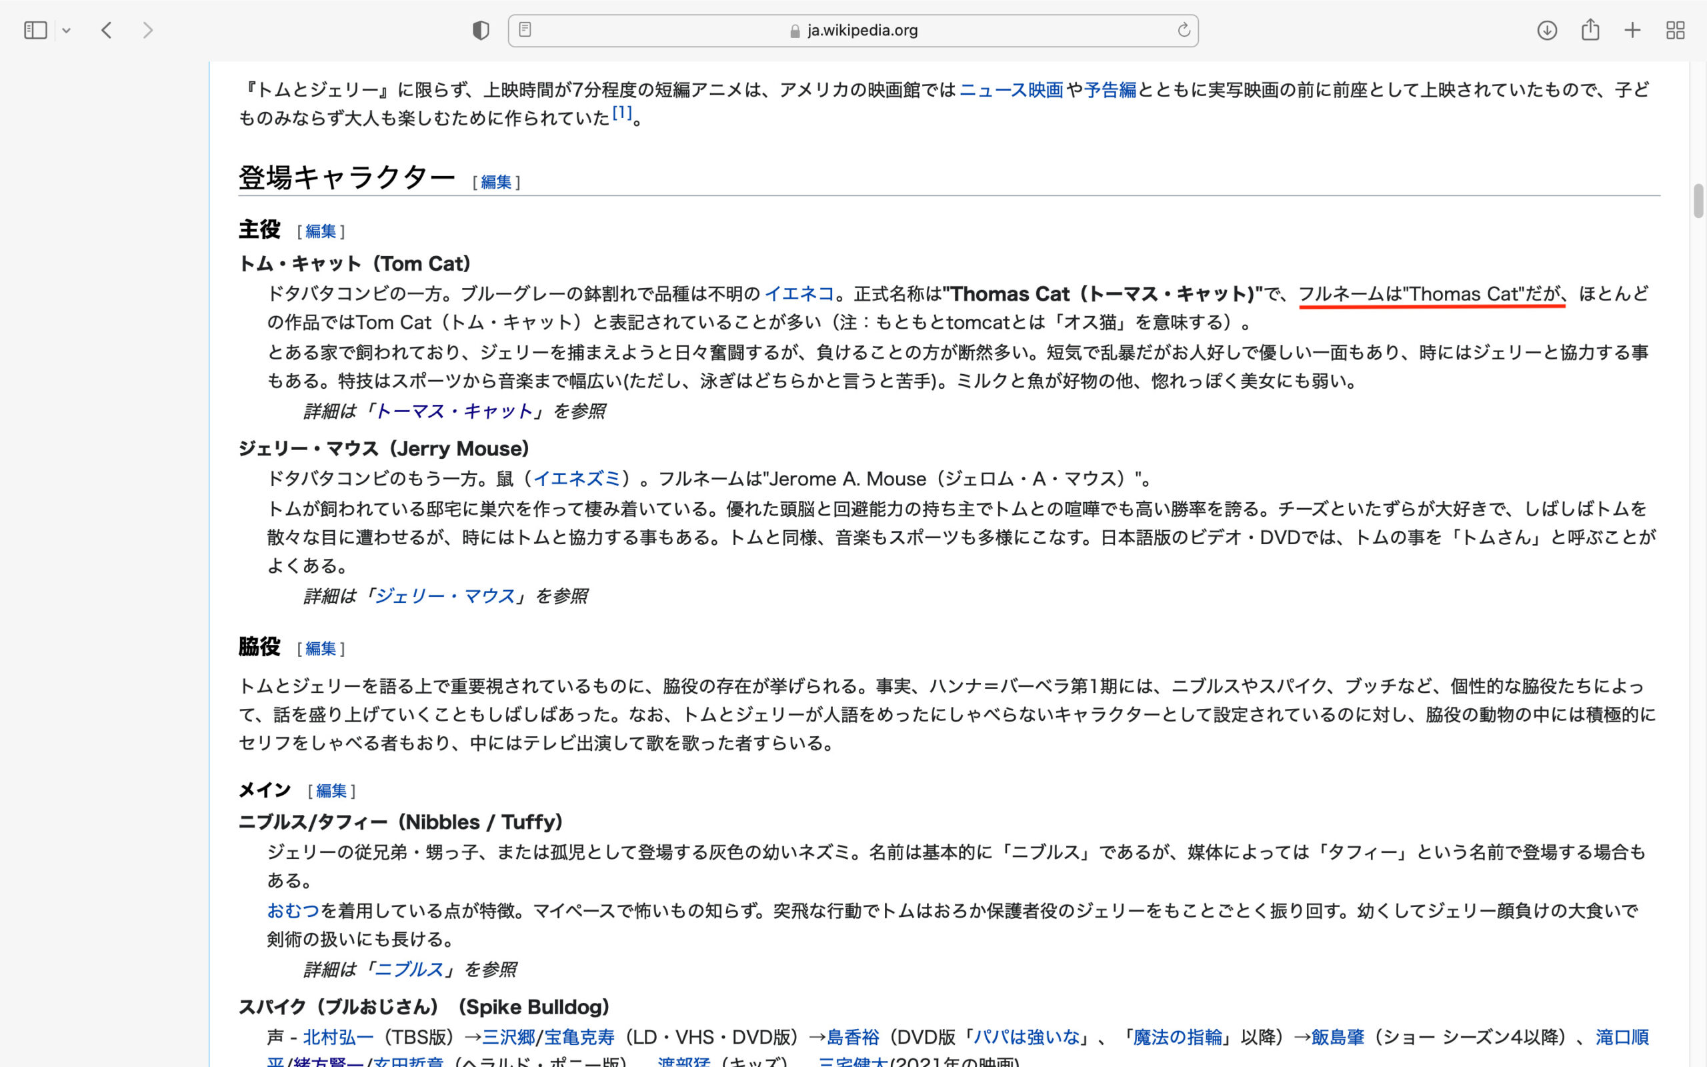
Task: Click the 登場キャラクター heading
Action: pos(347,177)
